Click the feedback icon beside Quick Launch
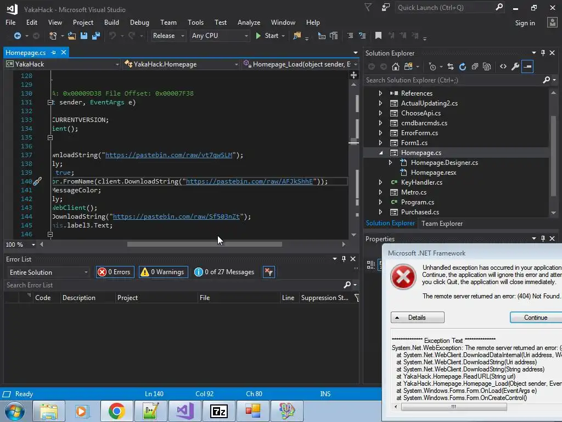562x422 pixels. point(386,8)
